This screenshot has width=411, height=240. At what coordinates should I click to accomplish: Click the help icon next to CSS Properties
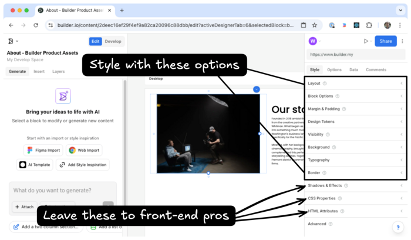tap(340, 198)
